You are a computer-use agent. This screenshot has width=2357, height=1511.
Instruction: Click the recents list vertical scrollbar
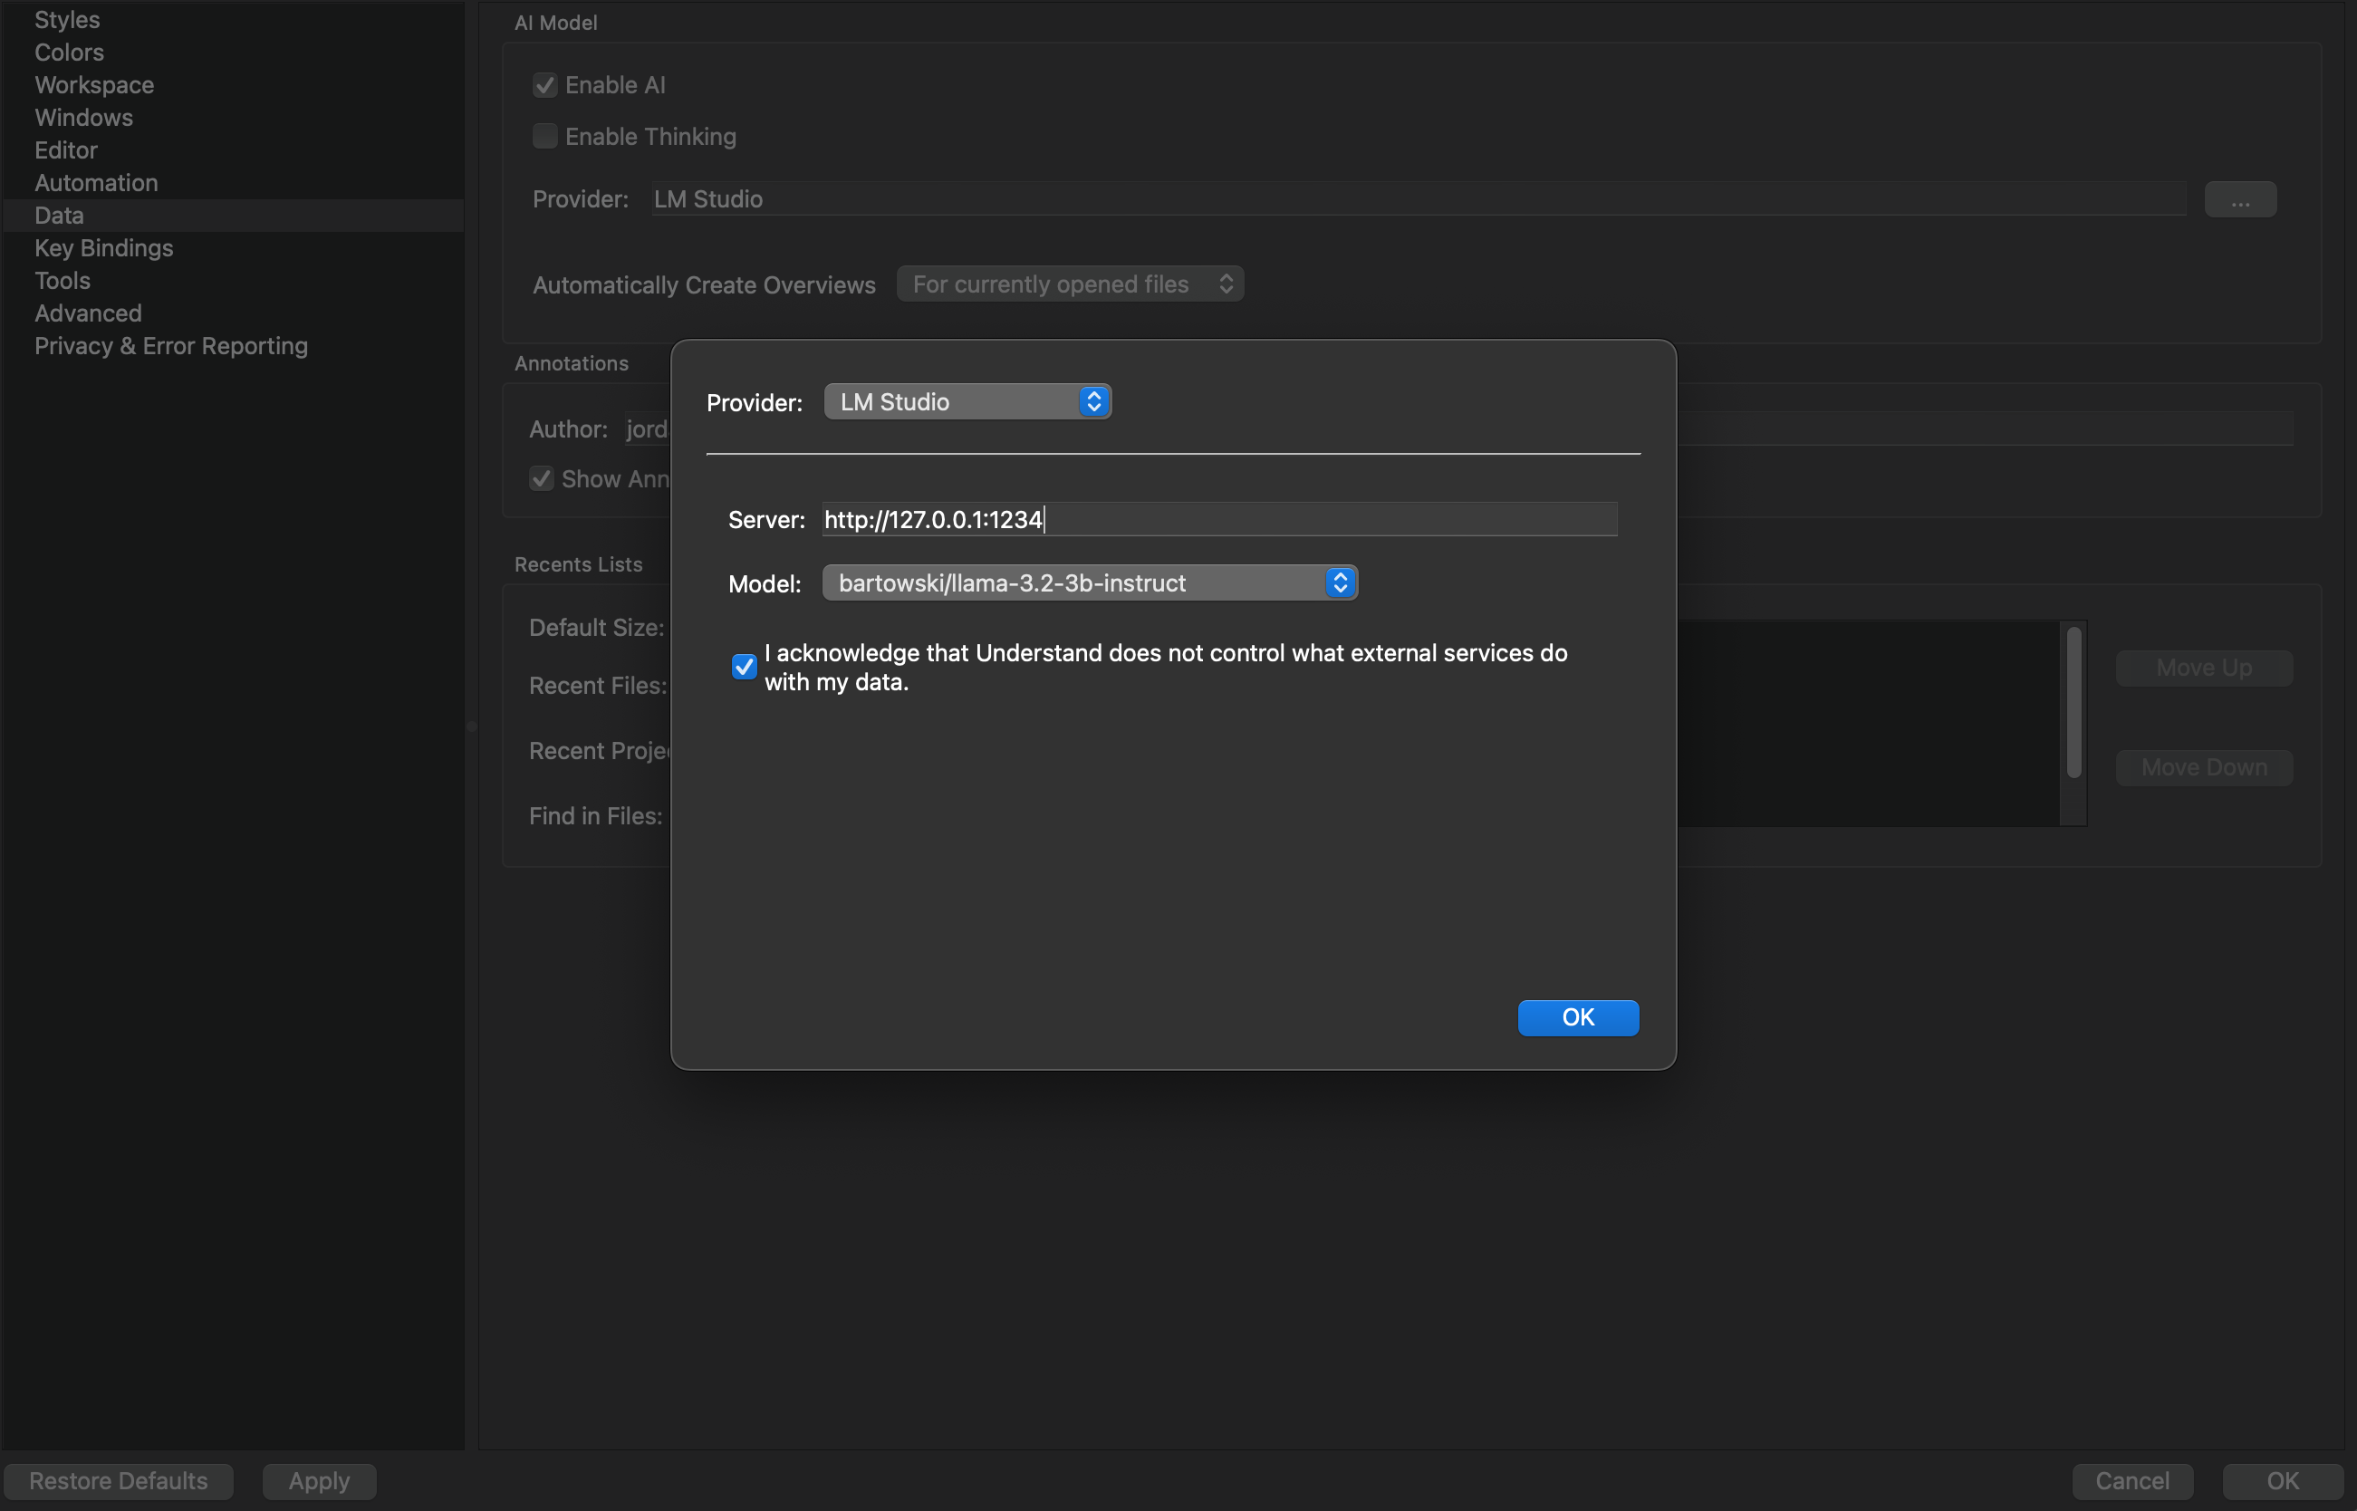[2073, 704]
